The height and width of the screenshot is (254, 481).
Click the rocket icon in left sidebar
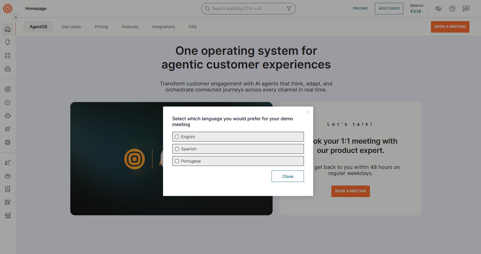click(x=8, y=129)
